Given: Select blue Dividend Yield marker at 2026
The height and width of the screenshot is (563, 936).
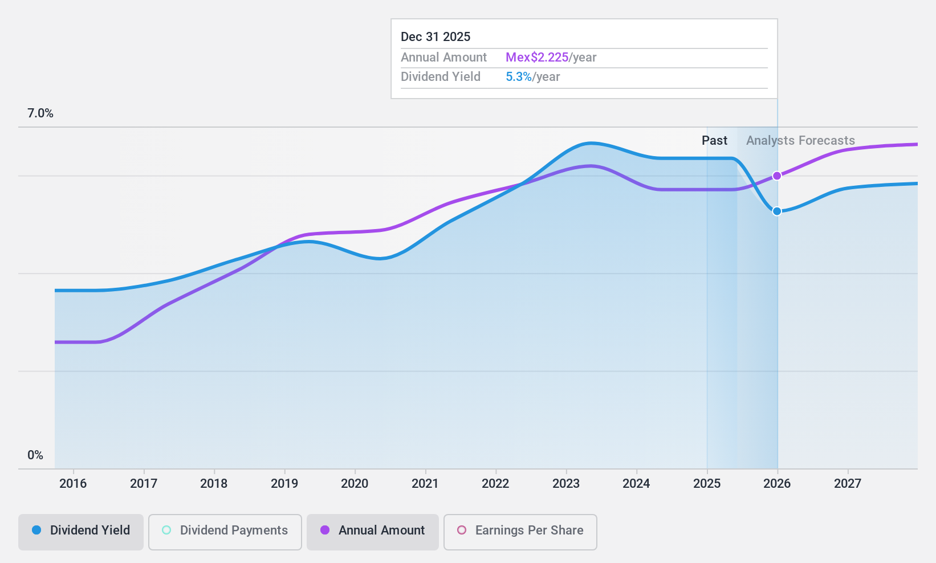Looking at the screenshot, I should 777,211.
